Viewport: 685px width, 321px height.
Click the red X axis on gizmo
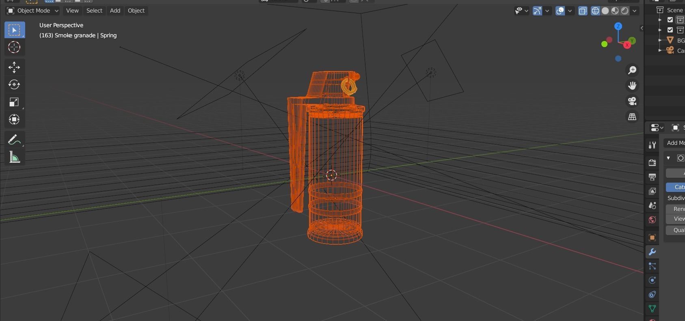pyautogui.click(x=627, y=45)
